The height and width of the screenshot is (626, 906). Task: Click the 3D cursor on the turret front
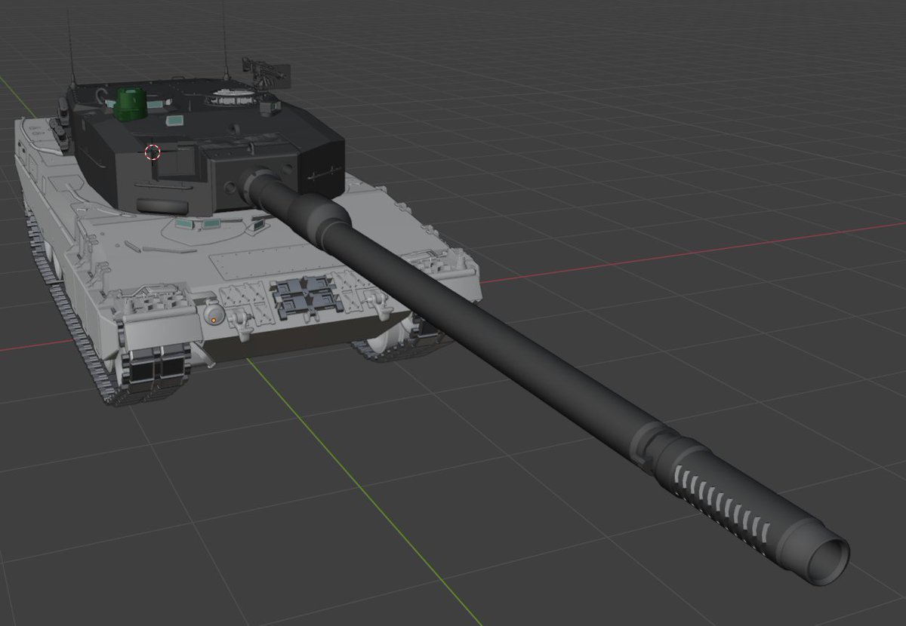click(x=153, y=152)
